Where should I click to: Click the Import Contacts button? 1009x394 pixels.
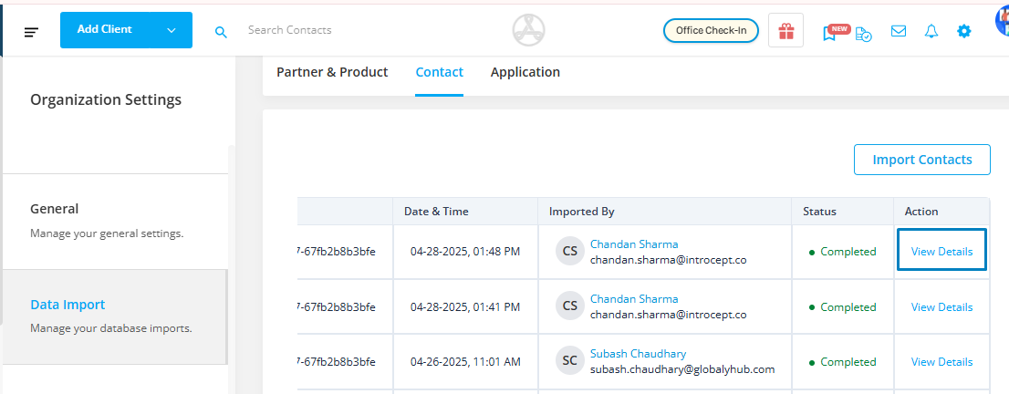click(x=922, y=160)
